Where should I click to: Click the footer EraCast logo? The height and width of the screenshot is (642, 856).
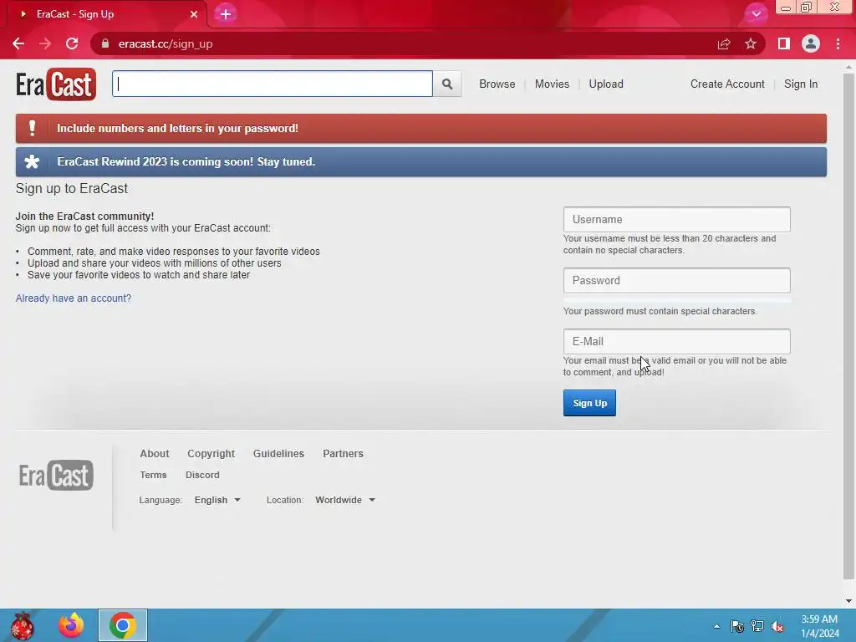point(56,475)
